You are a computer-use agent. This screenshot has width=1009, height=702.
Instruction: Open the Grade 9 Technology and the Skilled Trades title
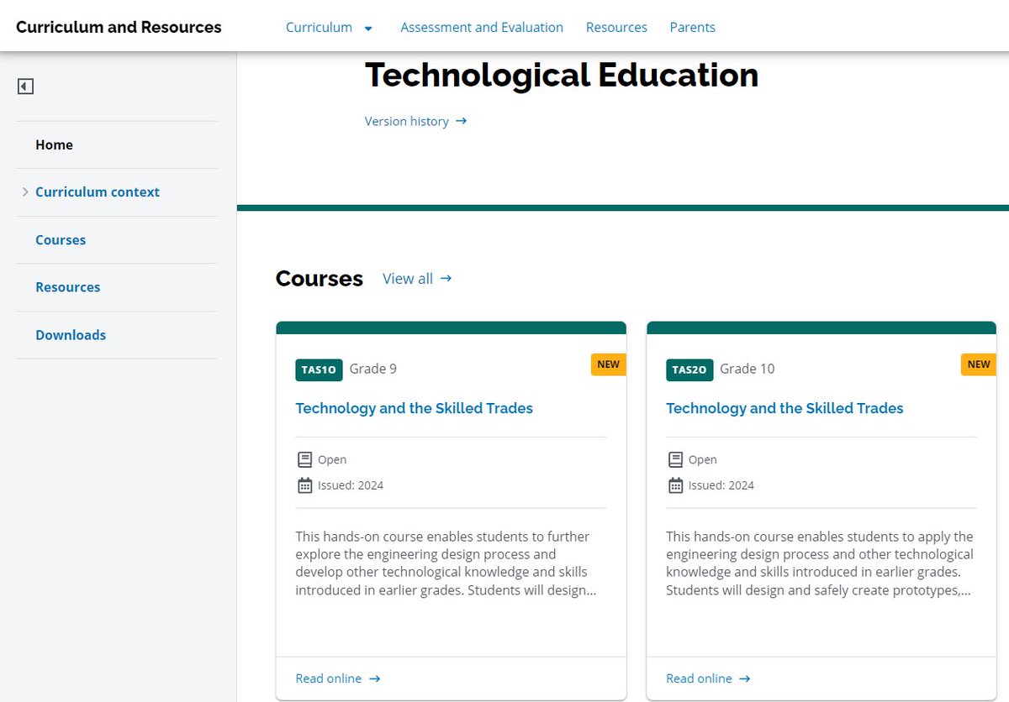coord(415,408)
